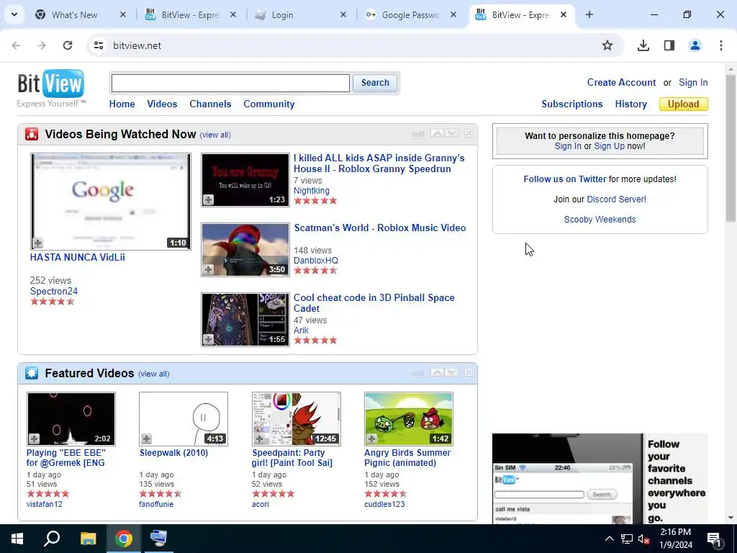737x553 pixels.
Task: Open Subscriptions link
Action: coord(572,104)
